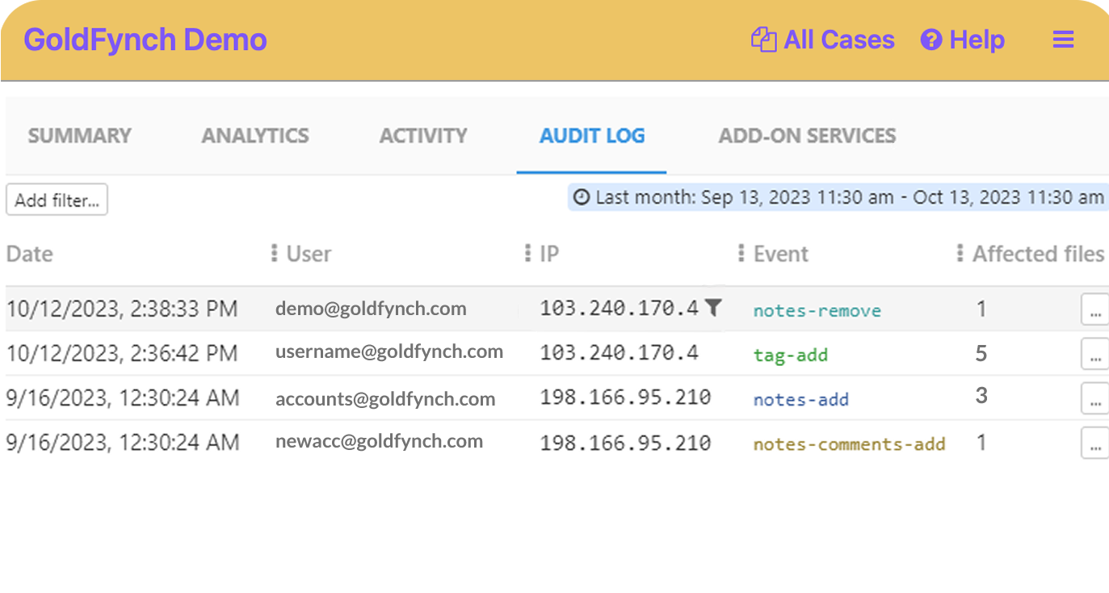Screen dimensions: 1109x593
Task: Open IP column options dots
Action: pyautogui.click(x=528, y=254)
